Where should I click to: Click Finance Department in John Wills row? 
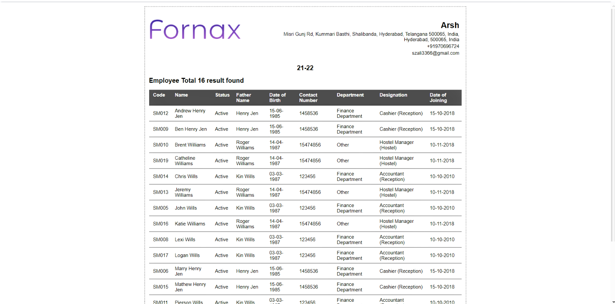pyautogui.click(x=349, y=208)
